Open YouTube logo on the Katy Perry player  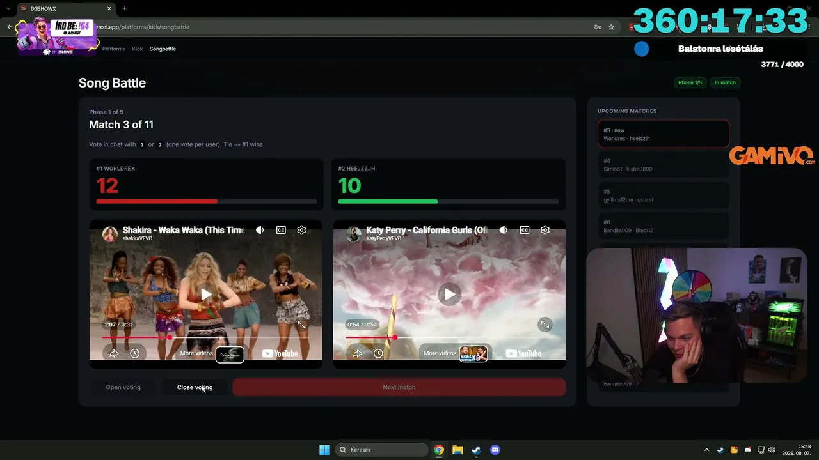pyautogui.click(x=523, y=353)
